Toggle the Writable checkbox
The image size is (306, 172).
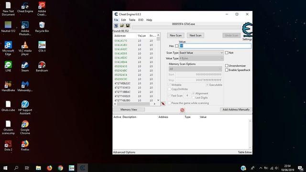[x=169, y=85]
